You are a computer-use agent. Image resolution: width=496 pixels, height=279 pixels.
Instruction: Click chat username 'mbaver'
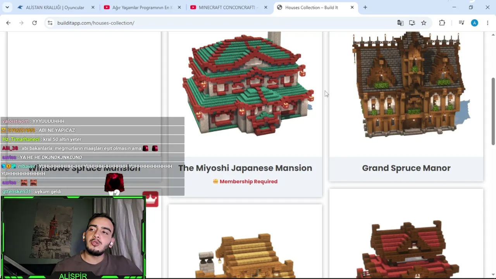[x=26, y=166]
